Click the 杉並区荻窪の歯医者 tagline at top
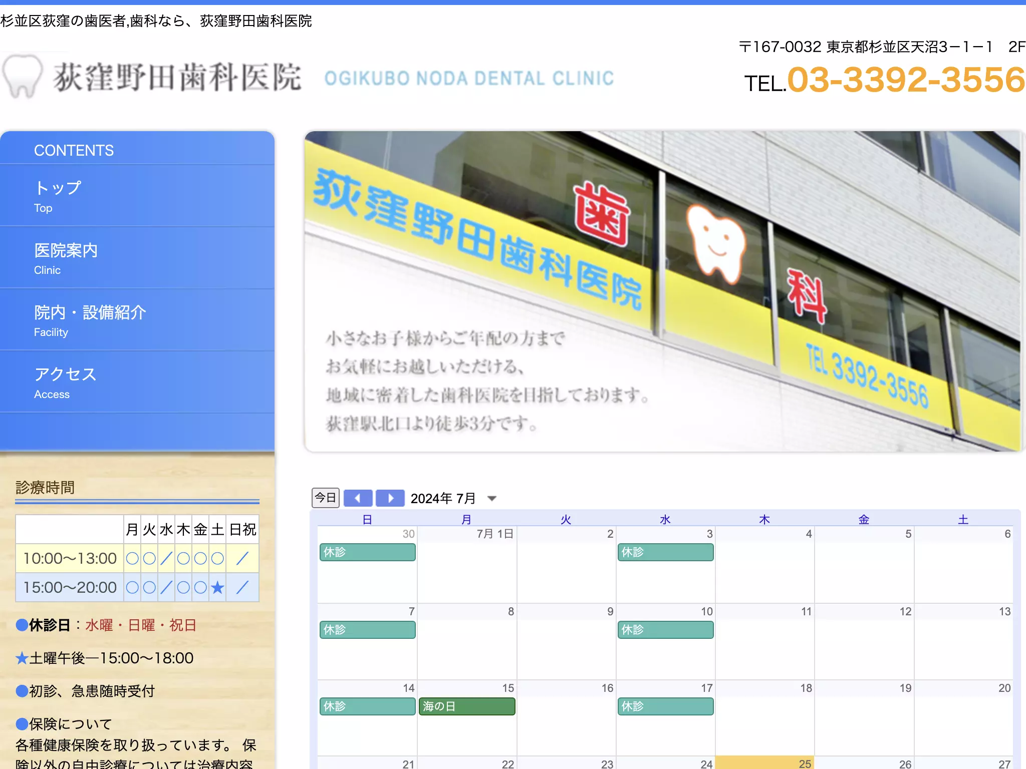 (156, 21)
